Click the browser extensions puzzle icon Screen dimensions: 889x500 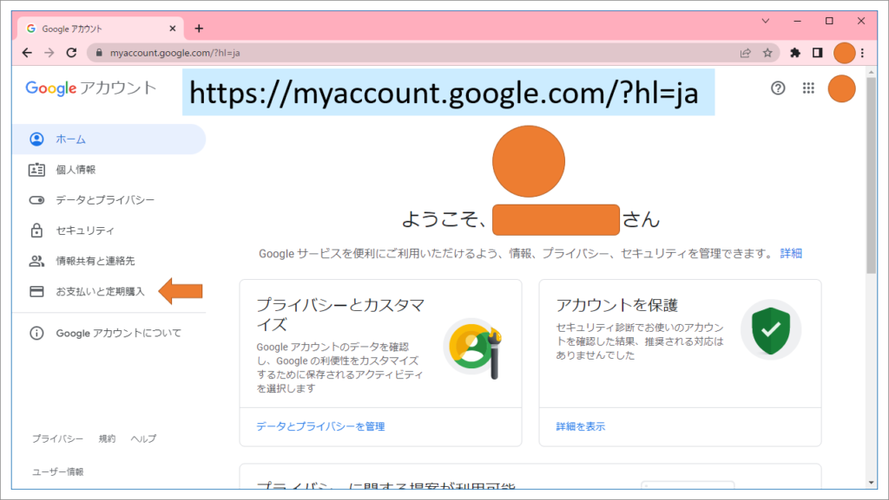(x=794, y=53)
